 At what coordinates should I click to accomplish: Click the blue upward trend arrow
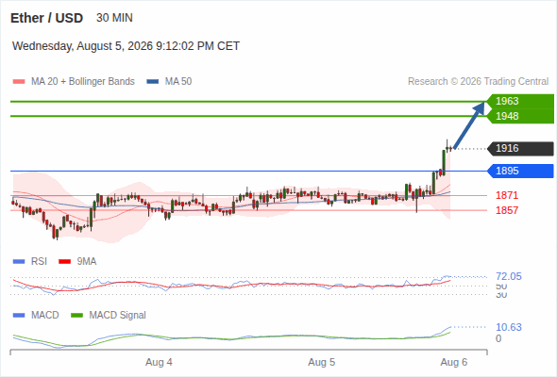click(469, 125)
